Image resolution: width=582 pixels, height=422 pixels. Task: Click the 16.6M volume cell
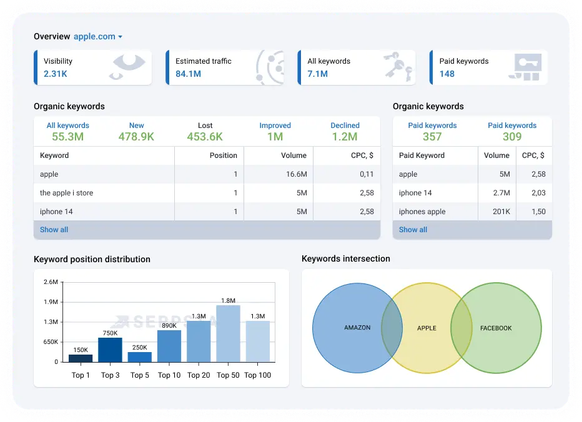click(x=296, y=174)
